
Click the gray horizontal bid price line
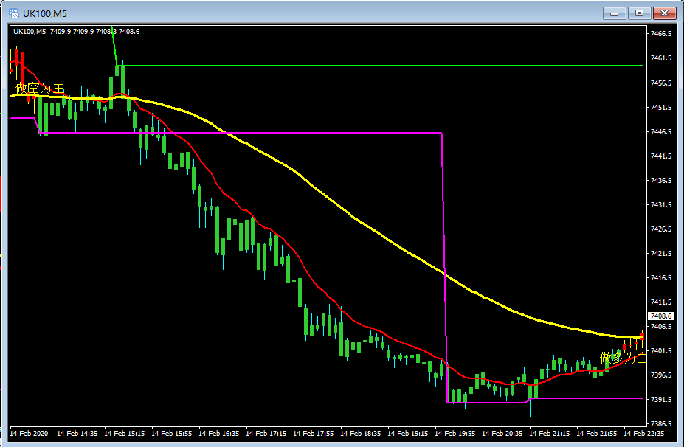tap(221, 316)
